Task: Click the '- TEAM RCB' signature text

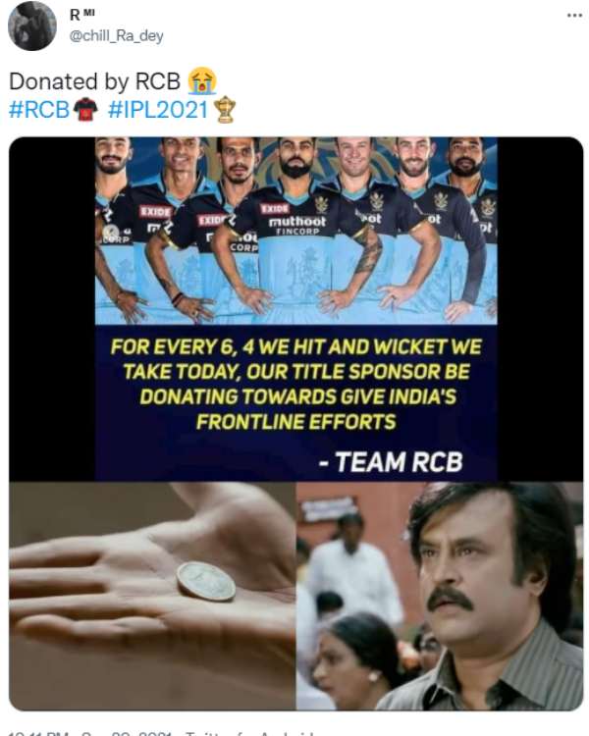Action: click(x=391, y=462)
